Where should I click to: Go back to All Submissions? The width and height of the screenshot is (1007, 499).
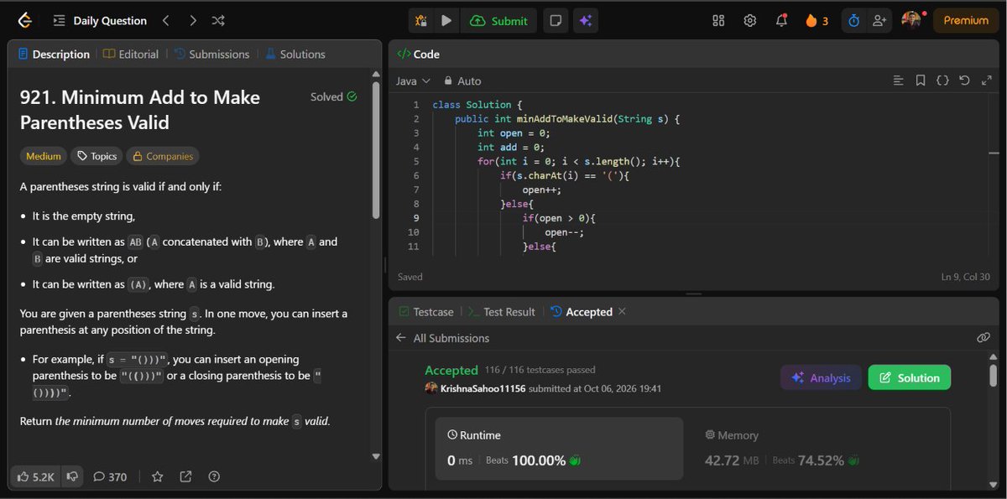pos(442,338)
